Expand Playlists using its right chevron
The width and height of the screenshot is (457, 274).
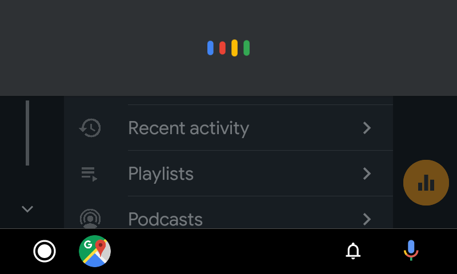click(367, 174)
